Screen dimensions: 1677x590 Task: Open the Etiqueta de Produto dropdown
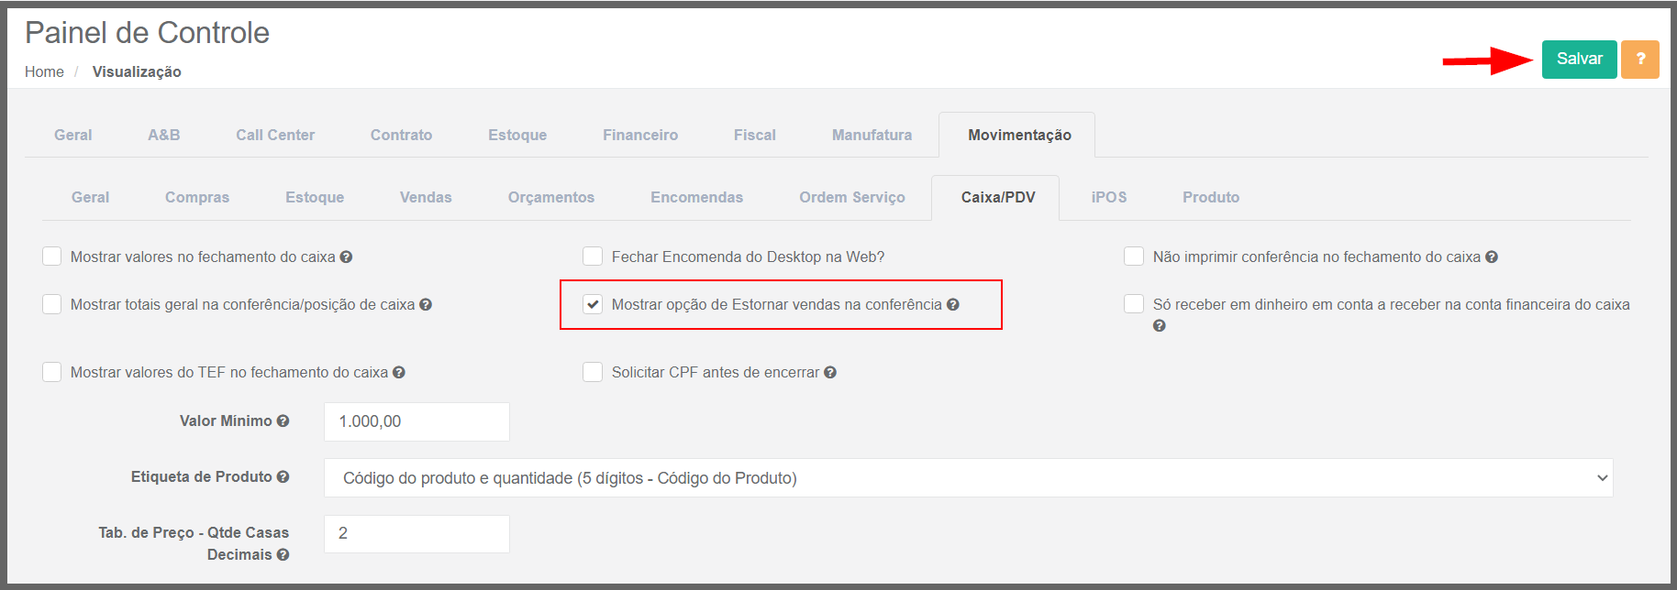(x=968, y=478)
